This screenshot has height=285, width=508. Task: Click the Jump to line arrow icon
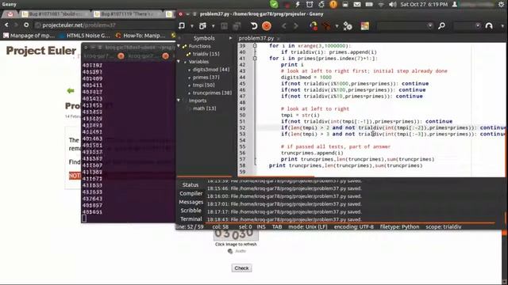pos(489,26)
